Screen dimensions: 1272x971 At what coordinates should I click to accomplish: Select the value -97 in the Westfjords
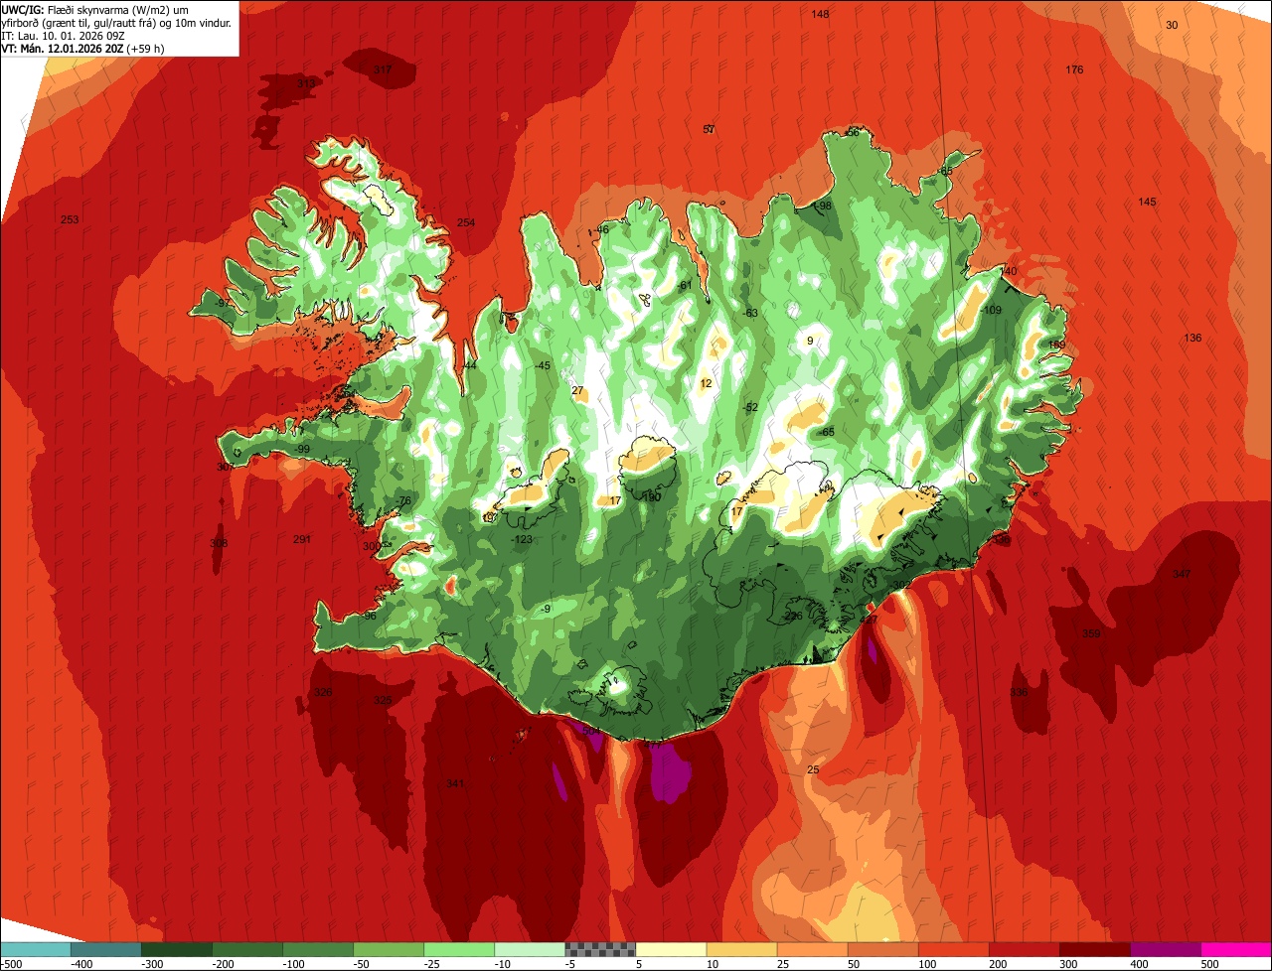click(x=223, y=302)
